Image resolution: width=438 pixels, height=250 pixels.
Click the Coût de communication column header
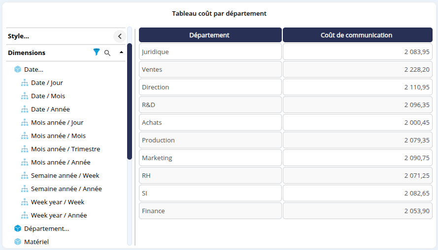[357, 35]
